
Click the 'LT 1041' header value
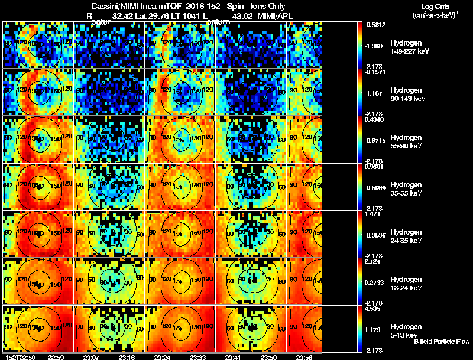coord(184,16)
